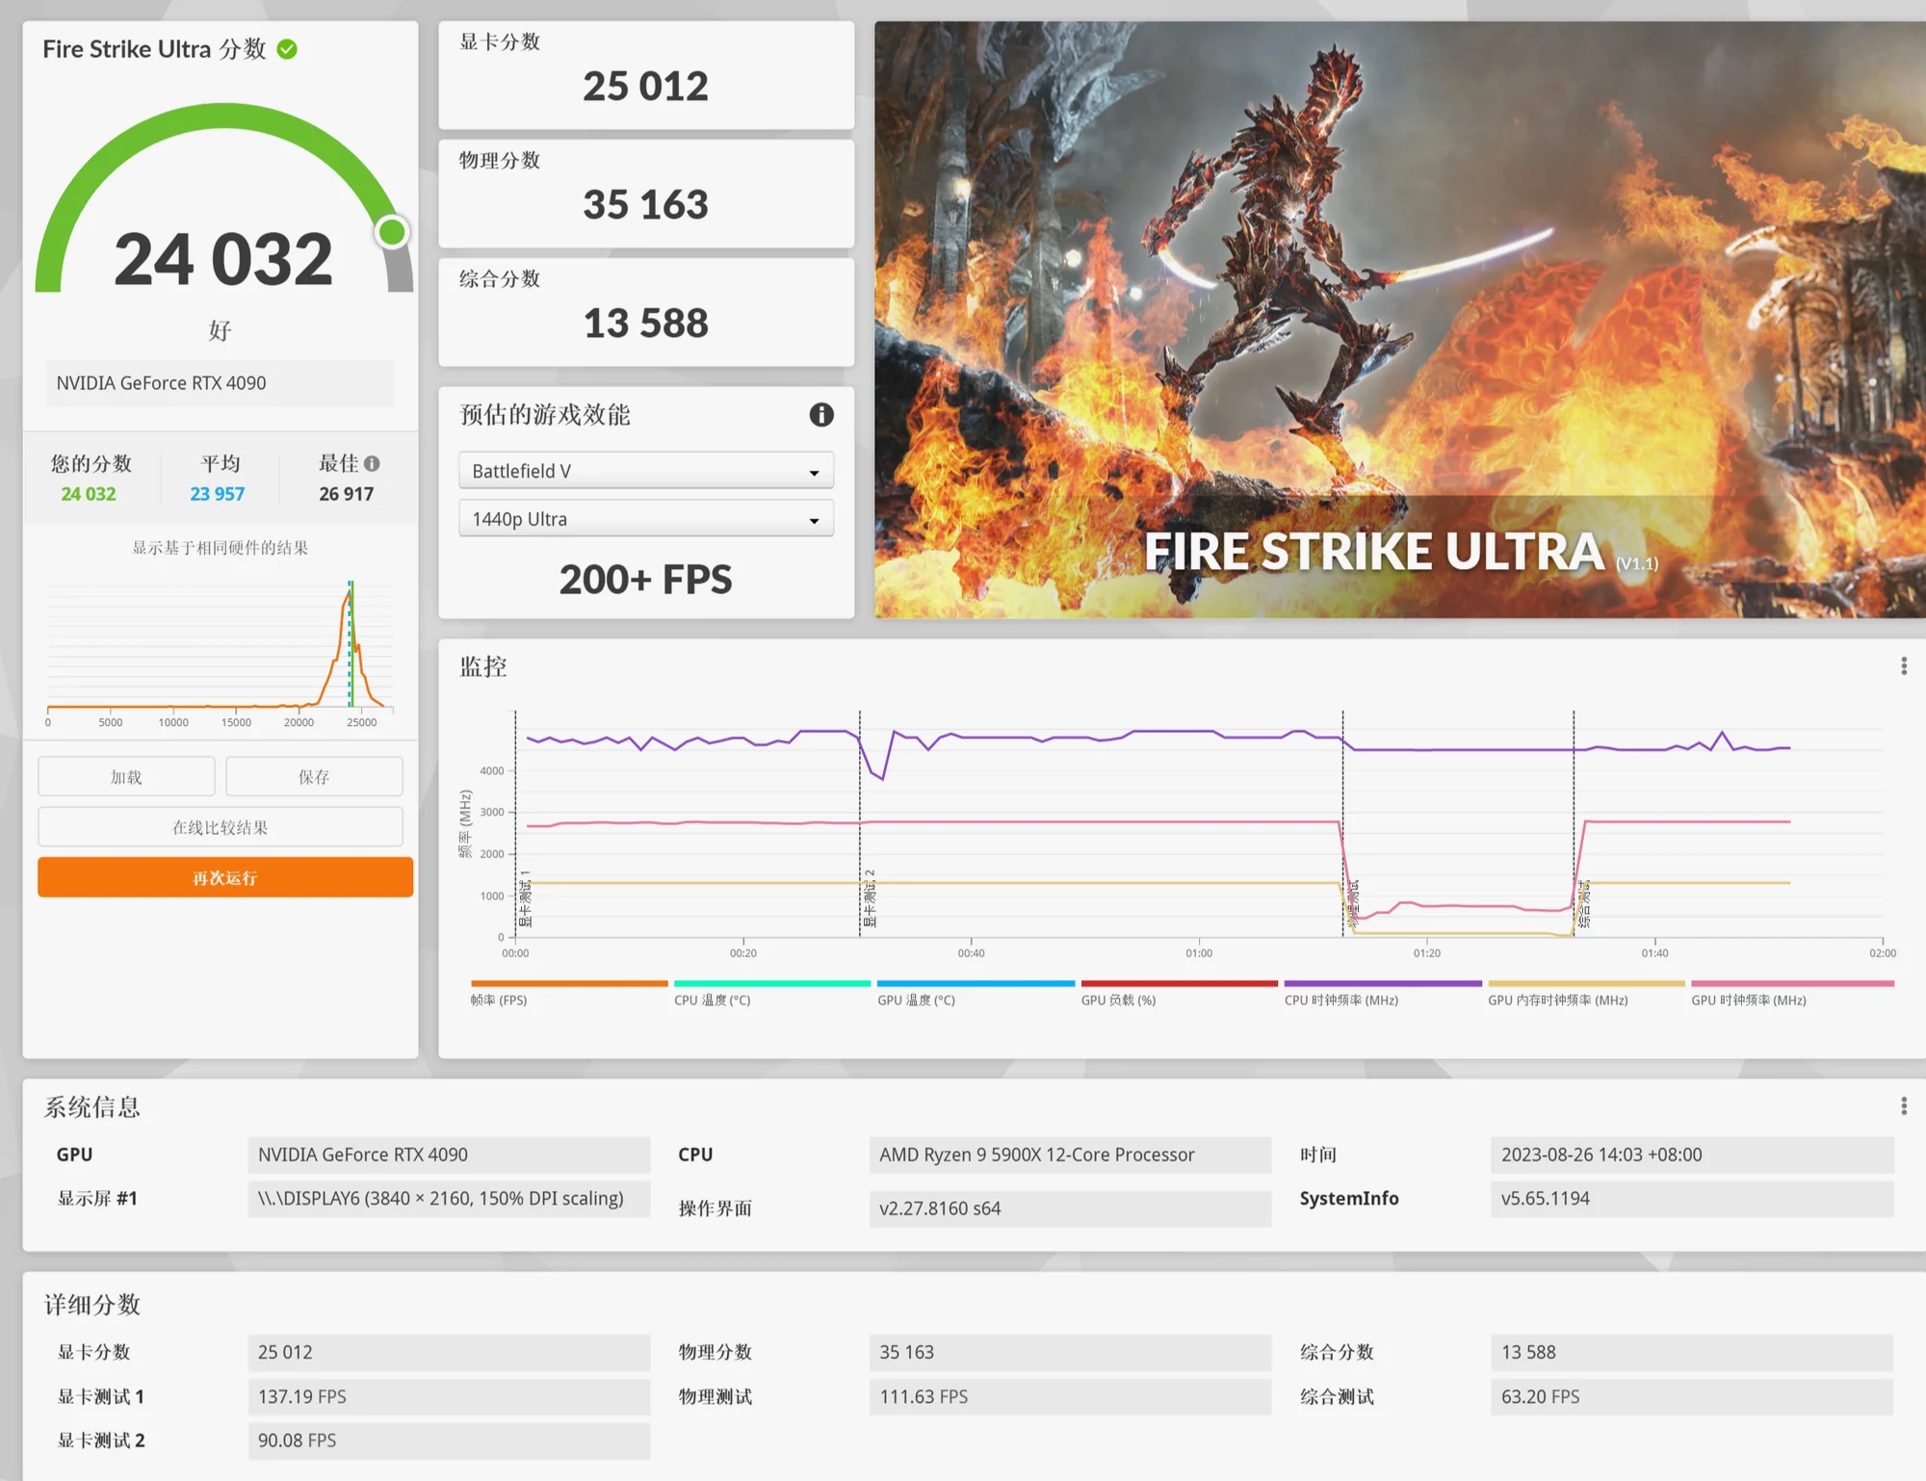Toggle GPU 内存时钟频率 legend series
The width and height of the screenshot is (1926, 1481).
click(1586, 994)
